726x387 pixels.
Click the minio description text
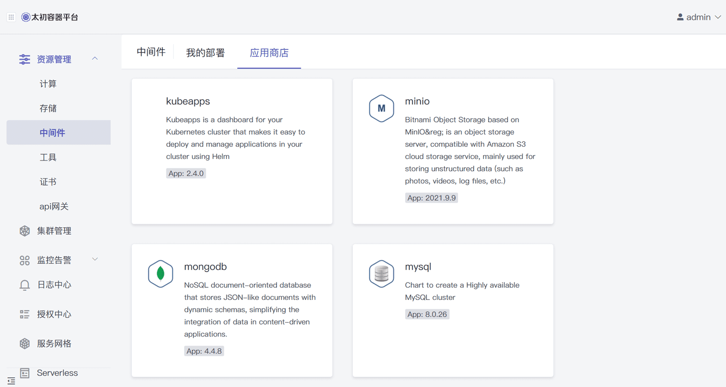[x=470, y=150]
